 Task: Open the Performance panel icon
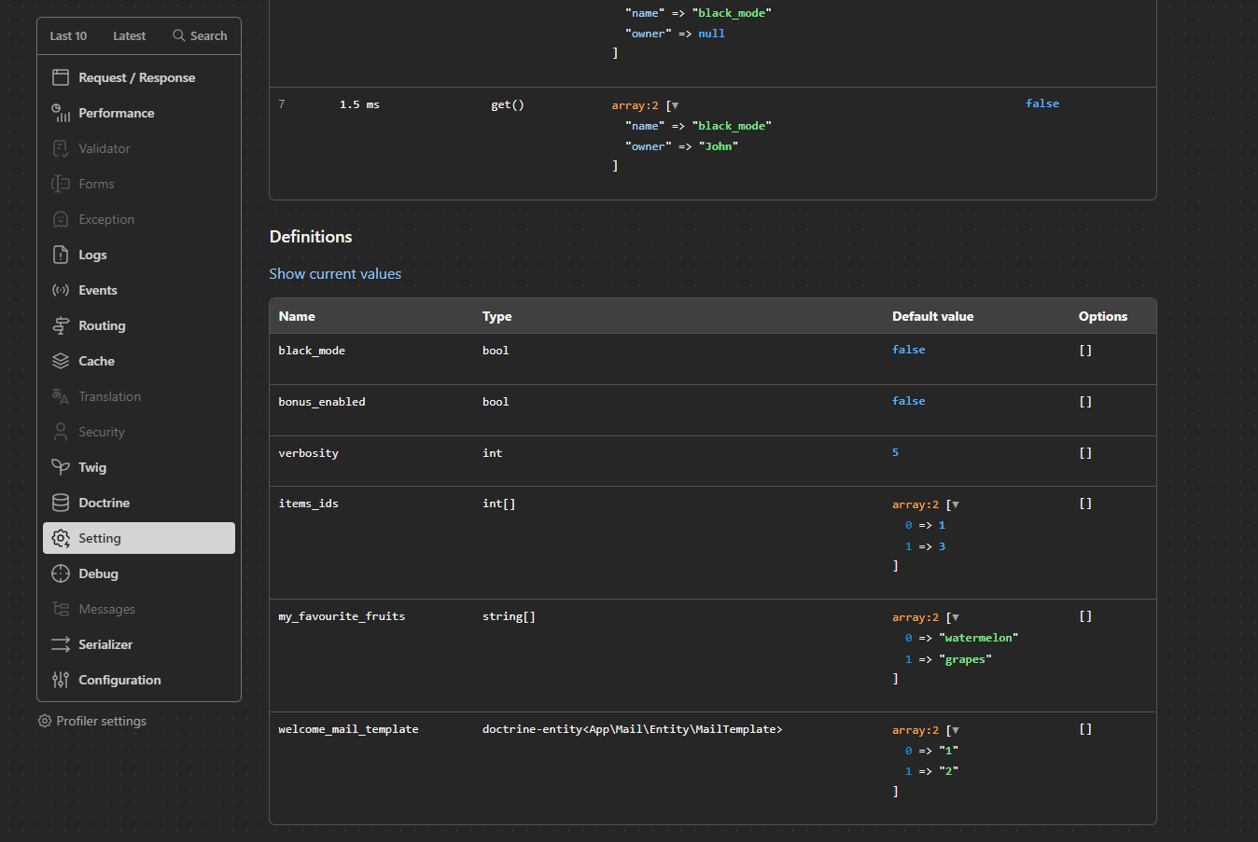pos(61,113)
